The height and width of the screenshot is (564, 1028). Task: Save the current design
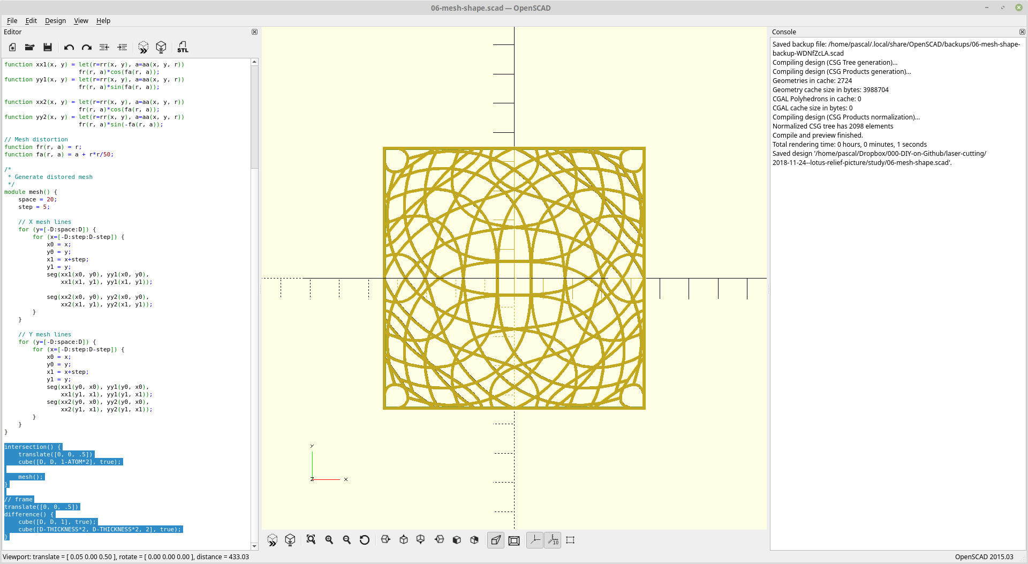point(48,47)
